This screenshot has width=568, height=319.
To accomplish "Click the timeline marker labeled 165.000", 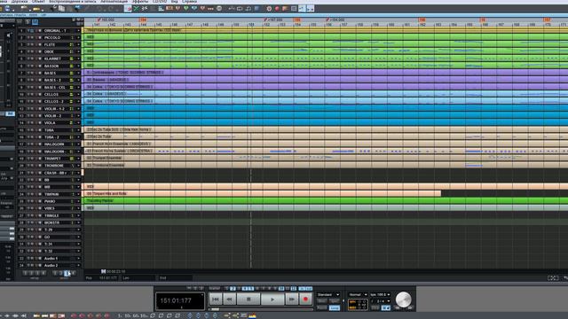I will click(106, 19).
